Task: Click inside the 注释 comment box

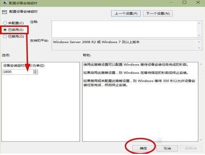Action: click(x=124, y=29)
